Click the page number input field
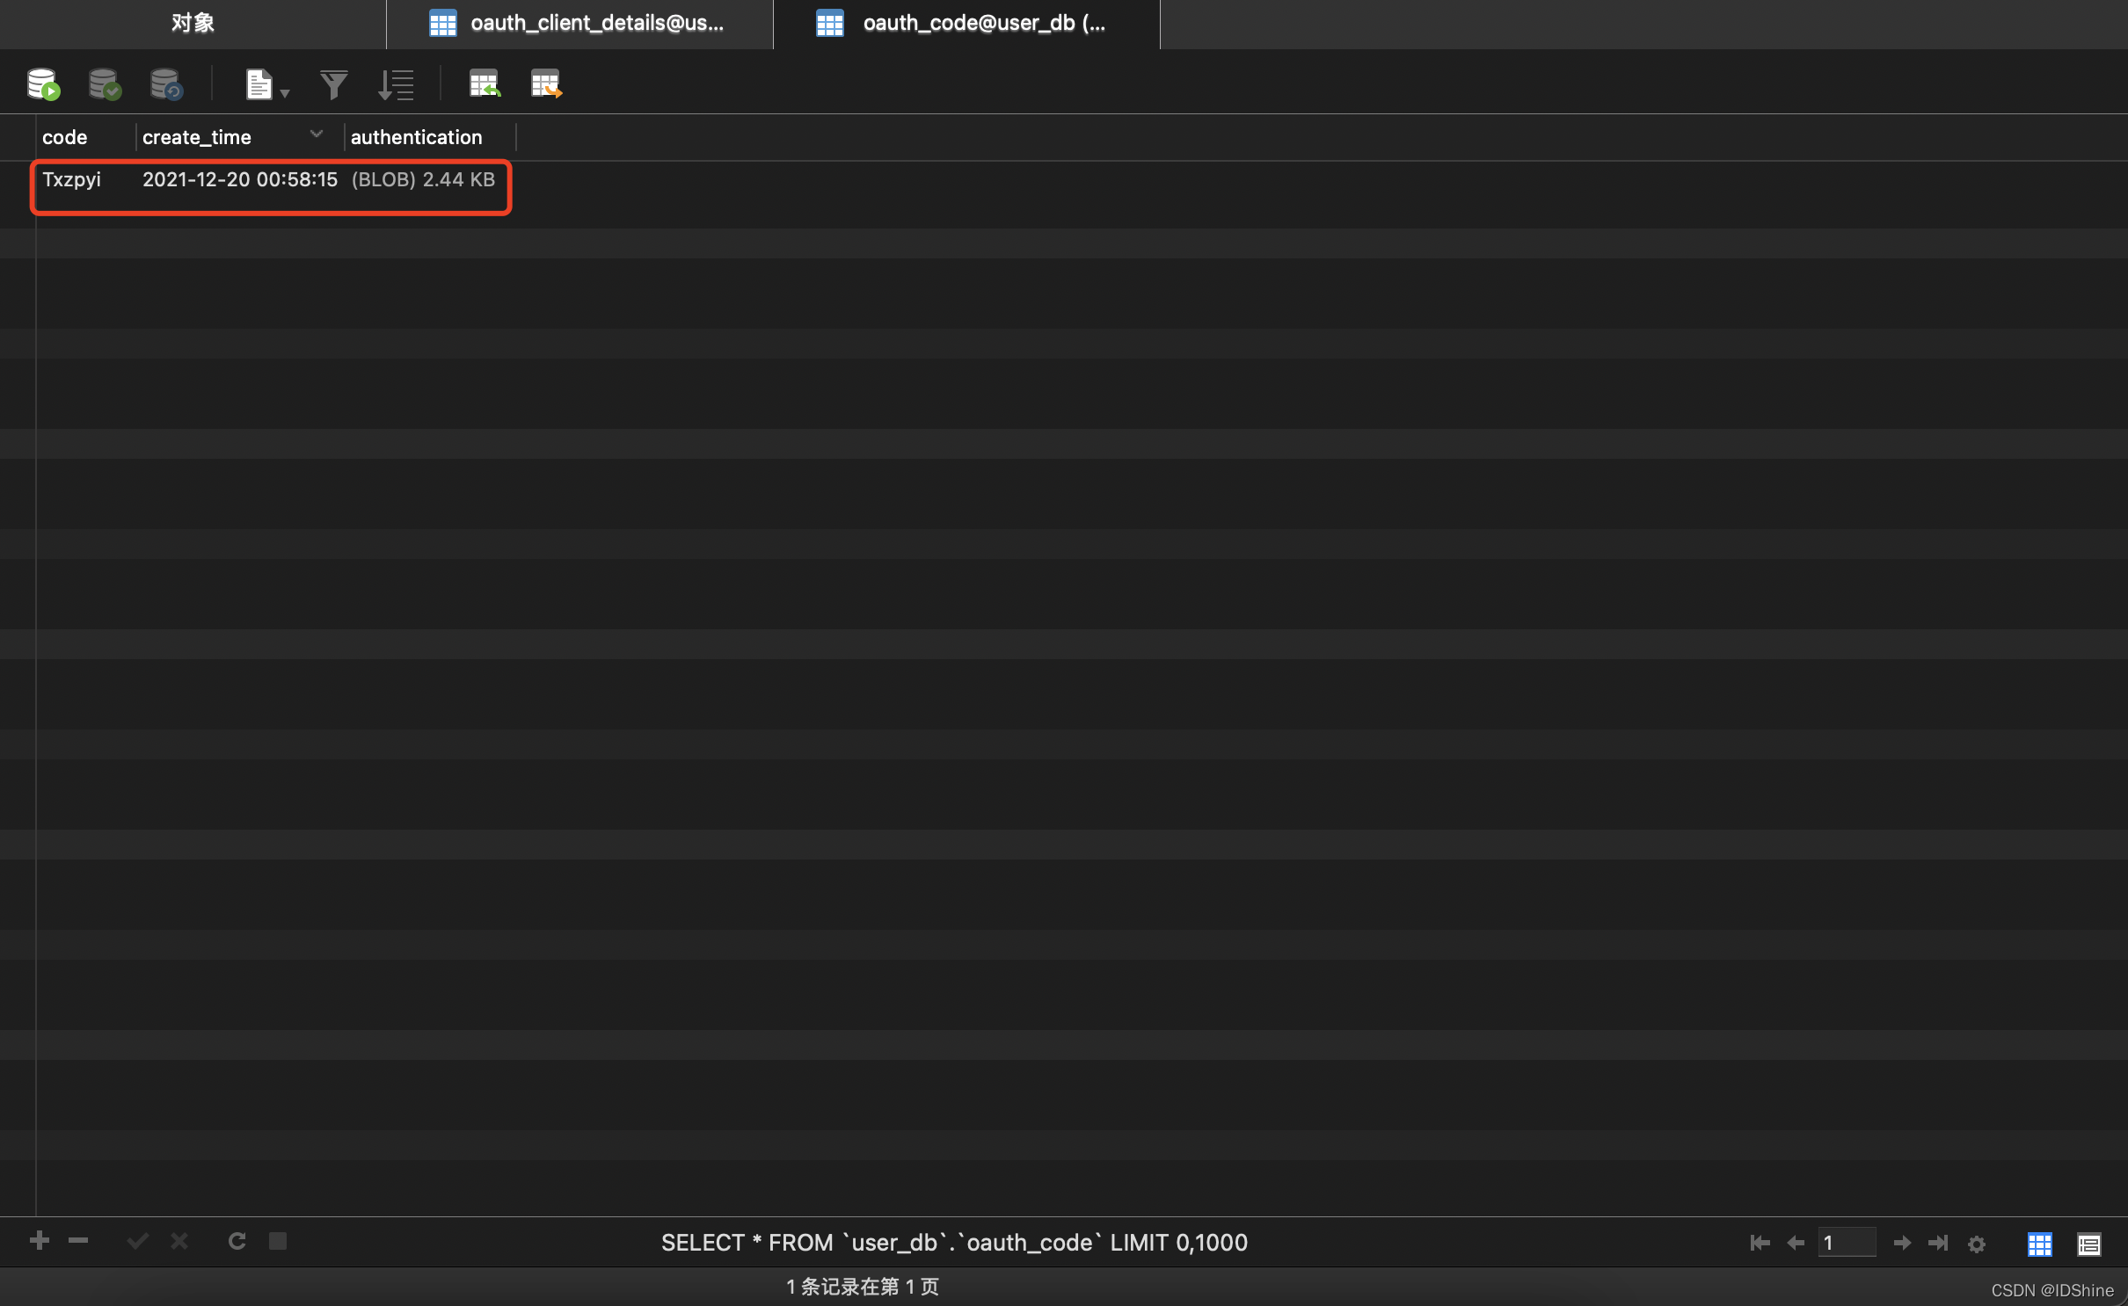Viewport: 2128px width, 1306px height. pyautogui.click(x=1847, y=1243)
